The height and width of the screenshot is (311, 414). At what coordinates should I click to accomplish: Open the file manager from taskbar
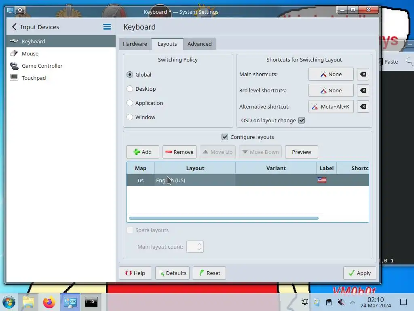pyautogui.click(x=28, y=302)
